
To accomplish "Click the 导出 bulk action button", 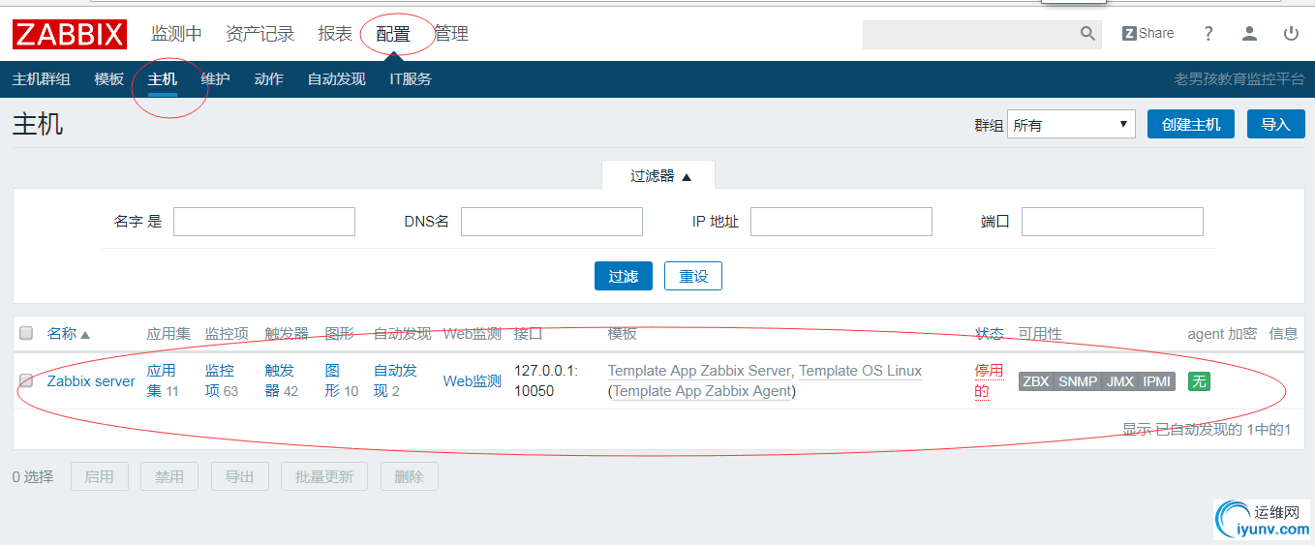I will click(239, 476).
